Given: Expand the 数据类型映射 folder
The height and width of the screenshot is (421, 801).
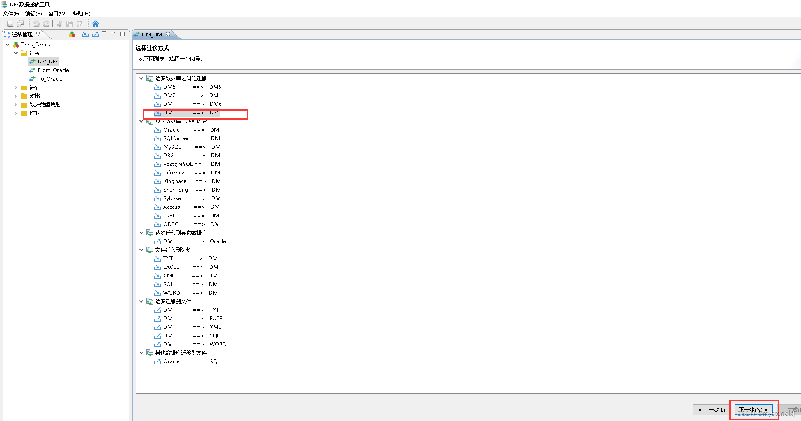Looking at the screenshot, I should point(16,105).
